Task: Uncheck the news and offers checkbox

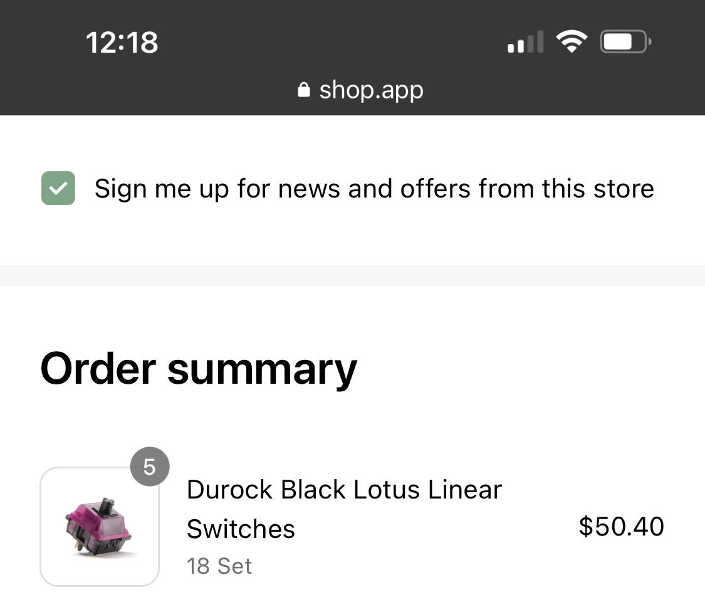Action: point(58,188)
